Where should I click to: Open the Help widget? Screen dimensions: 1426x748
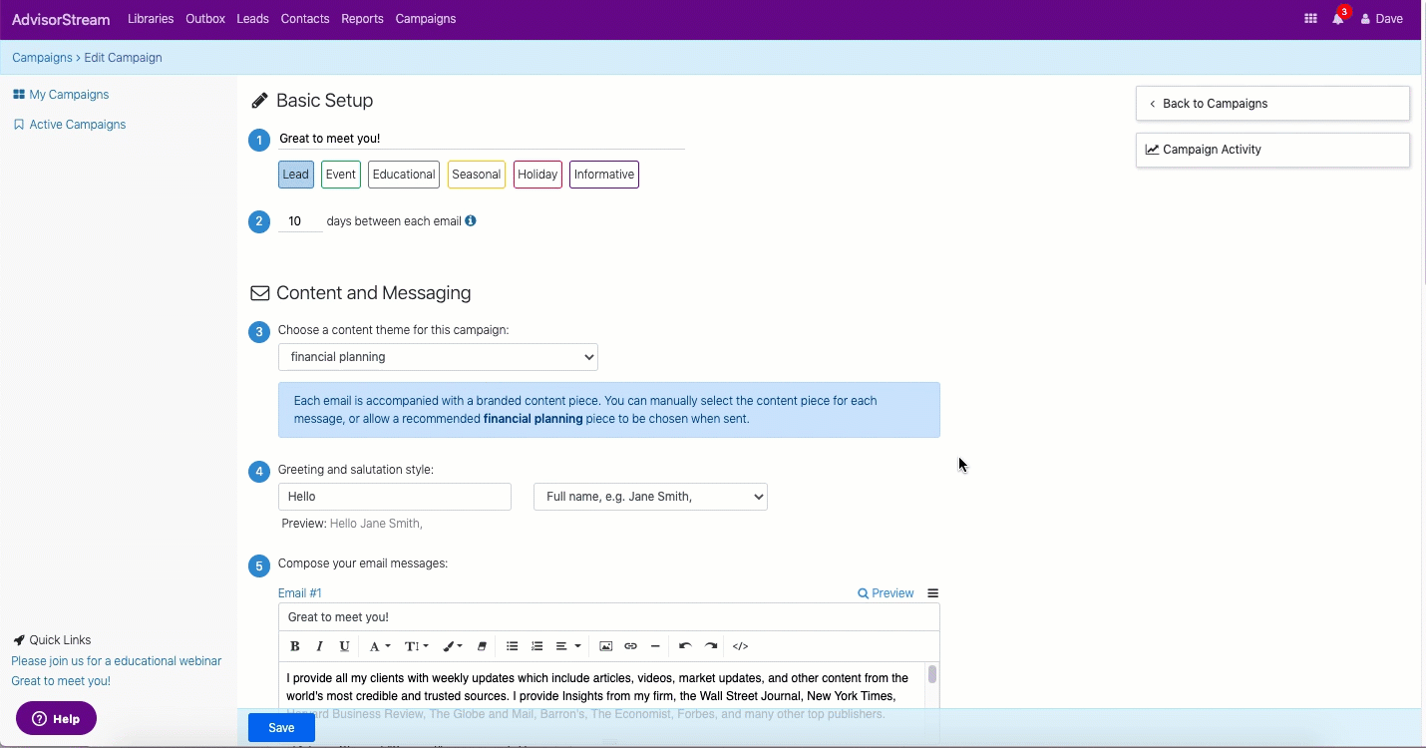(56, 719)
